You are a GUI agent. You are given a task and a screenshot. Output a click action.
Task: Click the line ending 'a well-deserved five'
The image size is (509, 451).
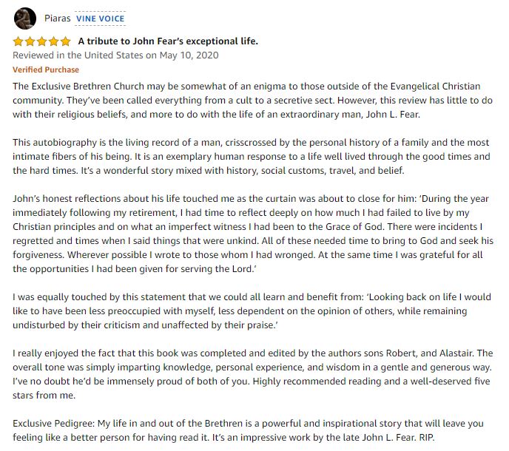coord(252,382)
